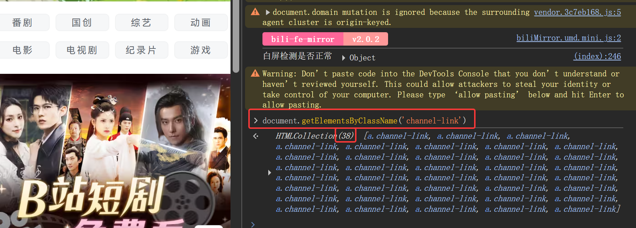Click the page's vertical scrollbar
This screenshot has height=228, width=636.
(x=236, y=36)
